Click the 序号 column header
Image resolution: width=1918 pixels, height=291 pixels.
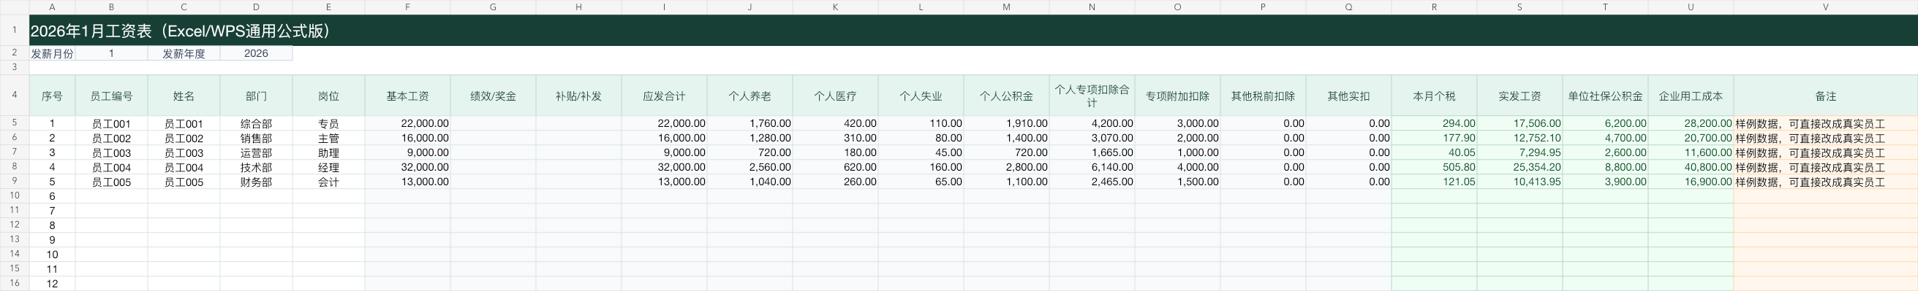52,96
